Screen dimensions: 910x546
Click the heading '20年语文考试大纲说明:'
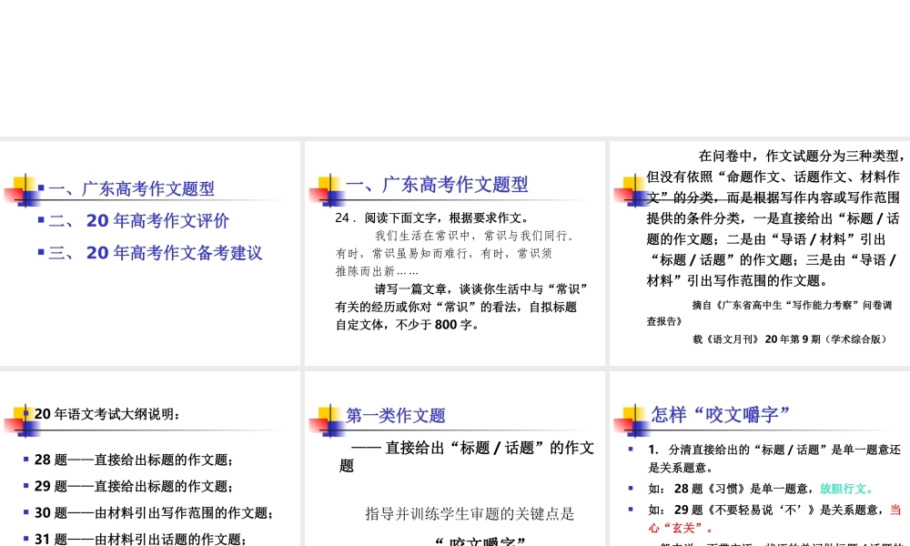pyautogui.click(x=107, y=414)
